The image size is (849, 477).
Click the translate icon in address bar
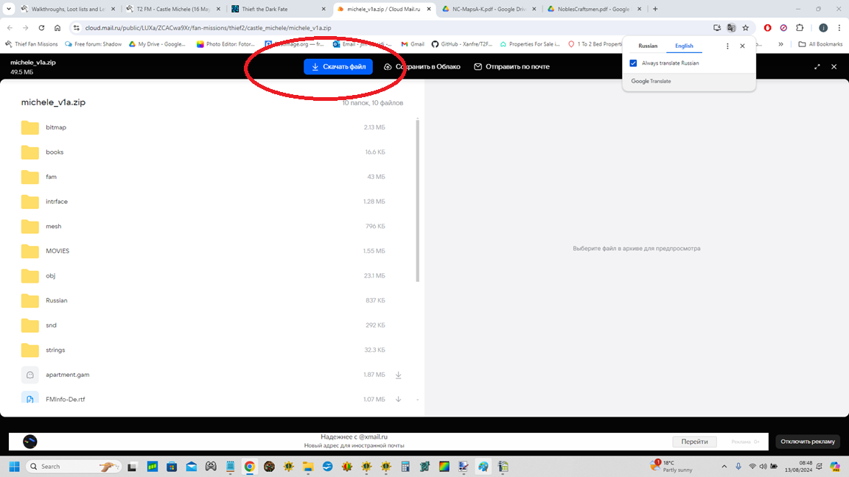pyautogui.click(x=731, y=27)
